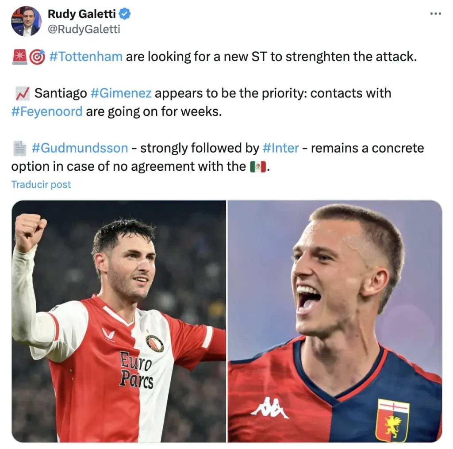
Task: Click the bullseye target emoji
Action: [37, 57]
